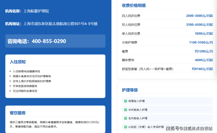Click the 半失能老人护理 label text
The width and height of the screenshot is (217, 133).
coord(138,110)
